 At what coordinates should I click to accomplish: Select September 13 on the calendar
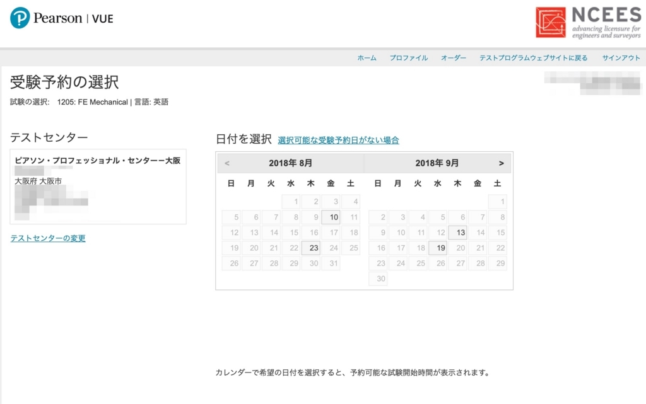457,233
